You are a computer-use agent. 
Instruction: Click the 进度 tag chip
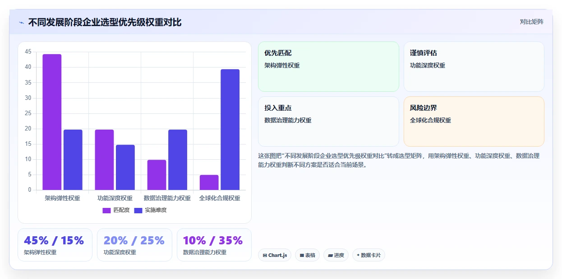tap(336, 255)
